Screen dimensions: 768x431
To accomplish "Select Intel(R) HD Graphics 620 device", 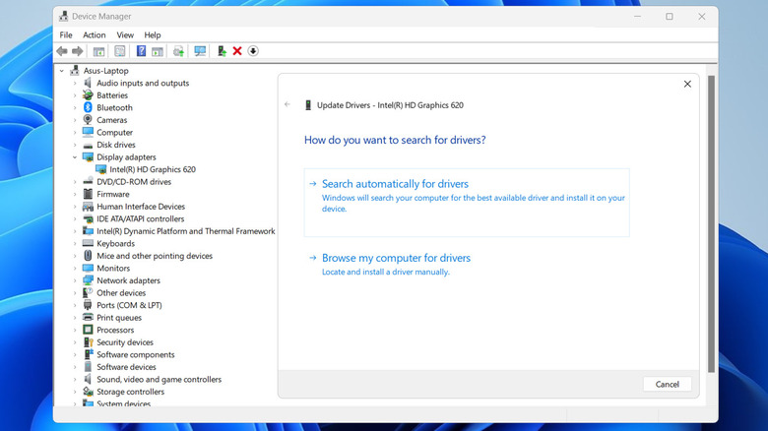I will pyautogui.click(x=152, y=169).
